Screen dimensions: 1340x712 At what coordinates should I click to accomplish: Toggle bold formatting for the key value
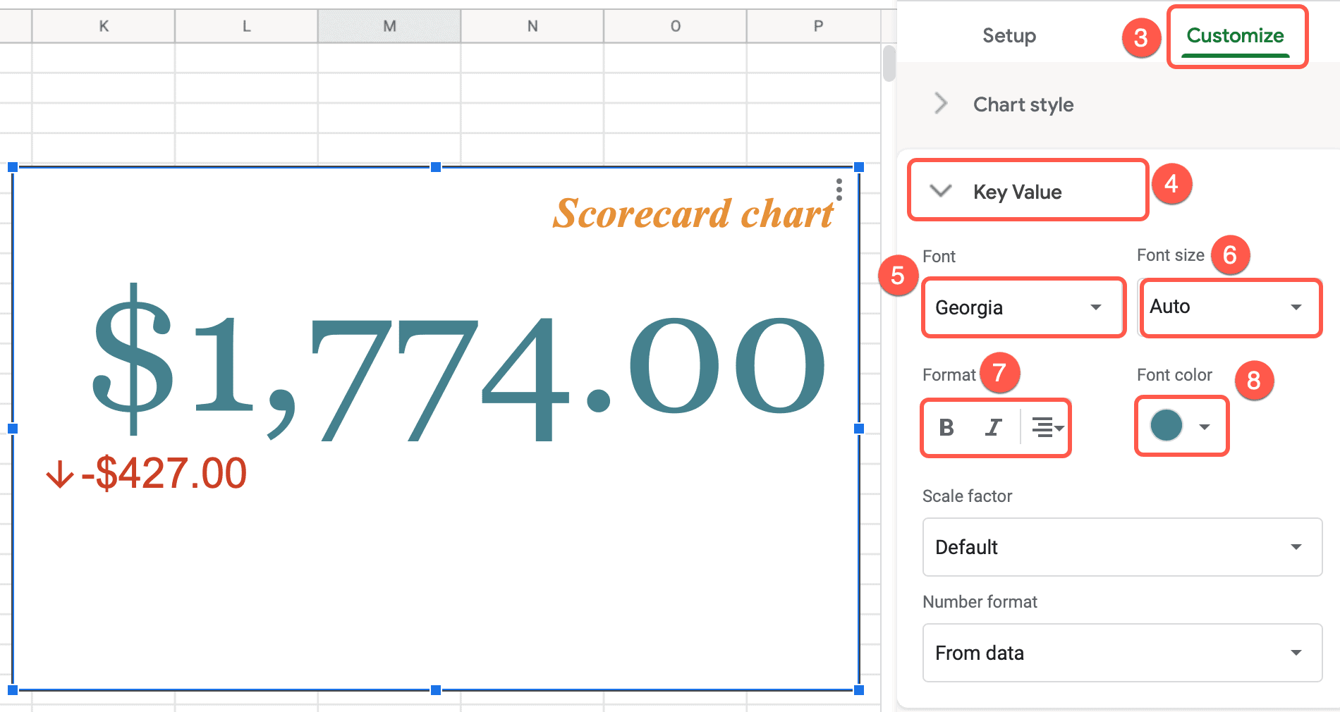pyautogui.click(x=946, y=427)
